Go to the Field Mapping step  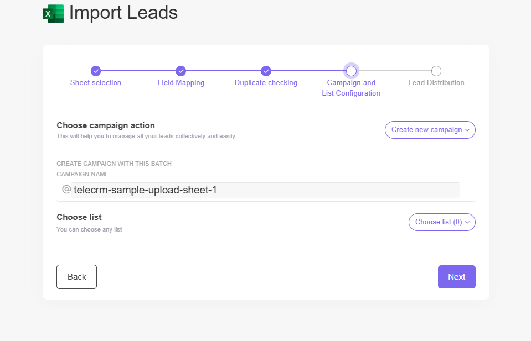point(181,82)
